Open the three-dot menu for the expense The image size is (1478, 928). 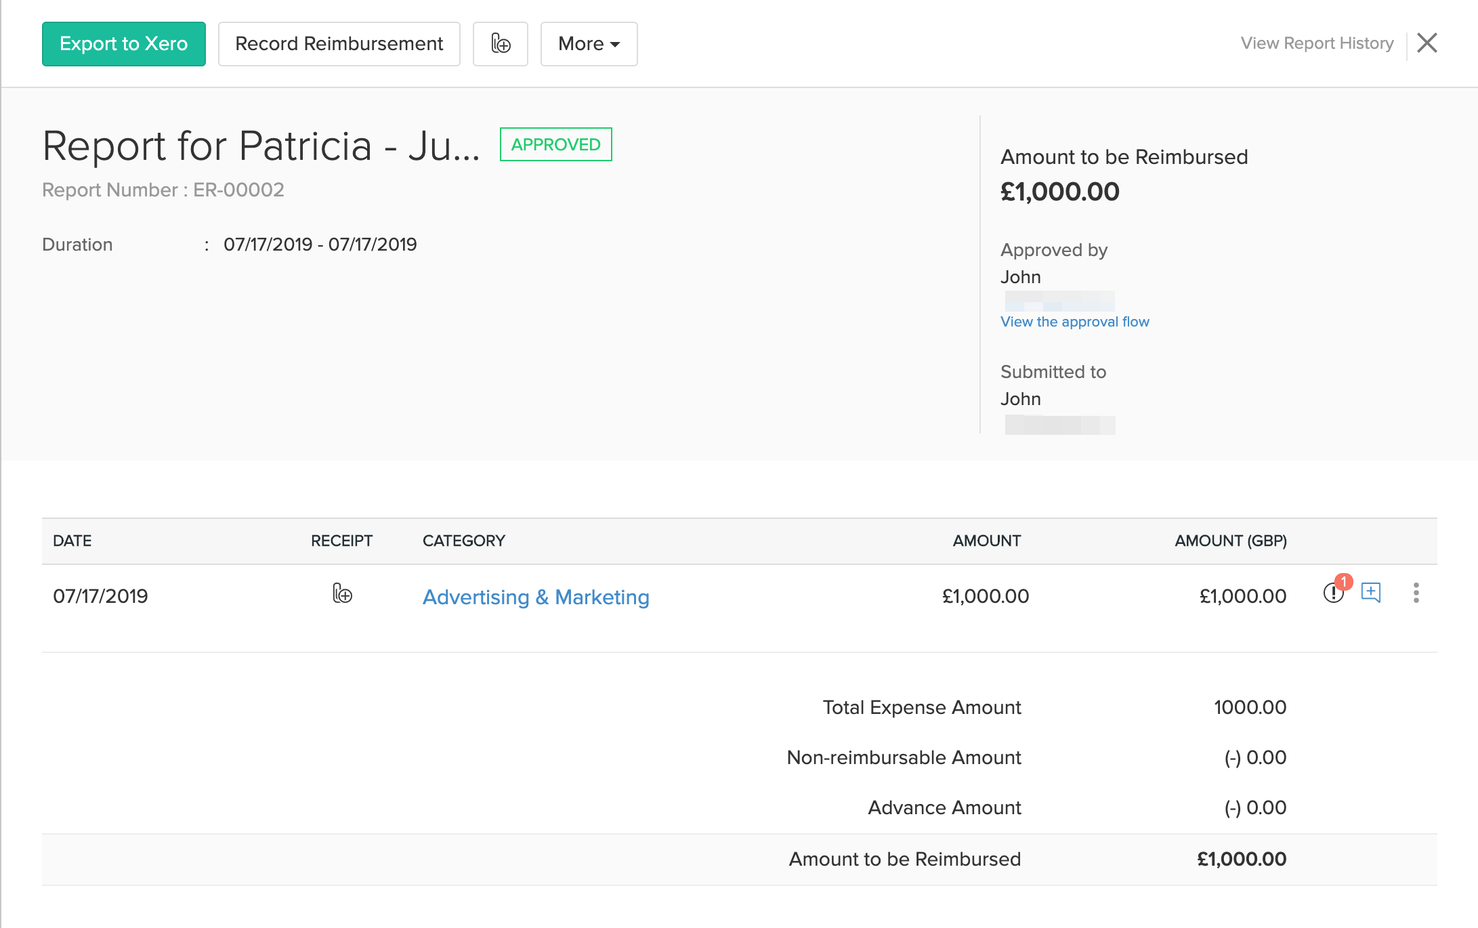coord(1416,593)
